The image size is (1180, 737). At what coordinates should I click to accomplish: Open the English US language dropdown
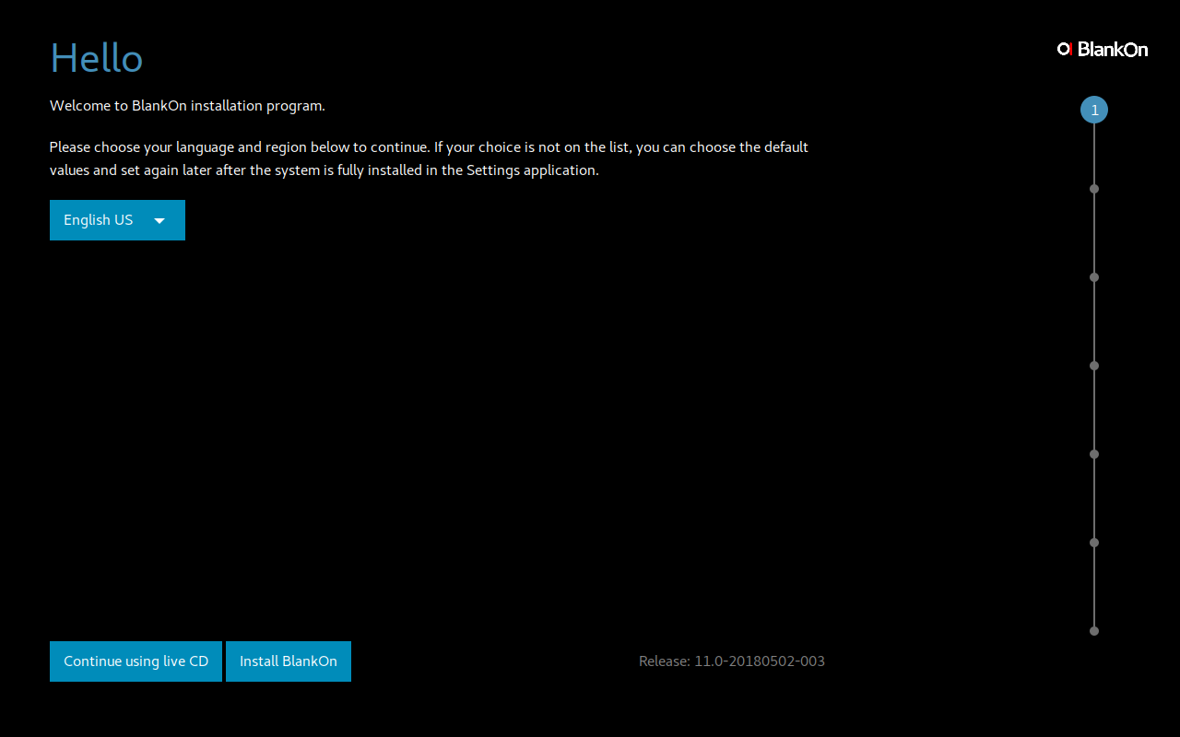pyautogui.click(x=117, y=220)
